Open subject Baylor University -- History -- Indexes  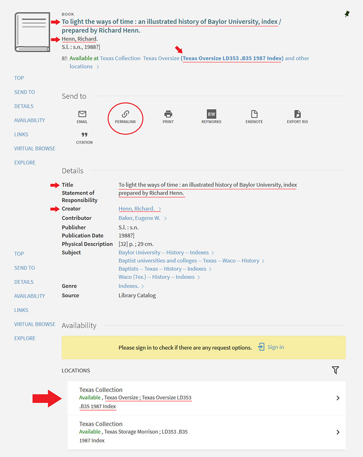click(164, 253)
